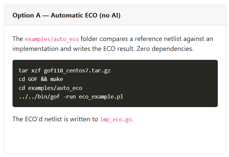The height and width of the screenshot is (157, 229).
Task: Click the "(no AI)" text in the heading
Action: (110, 16)
